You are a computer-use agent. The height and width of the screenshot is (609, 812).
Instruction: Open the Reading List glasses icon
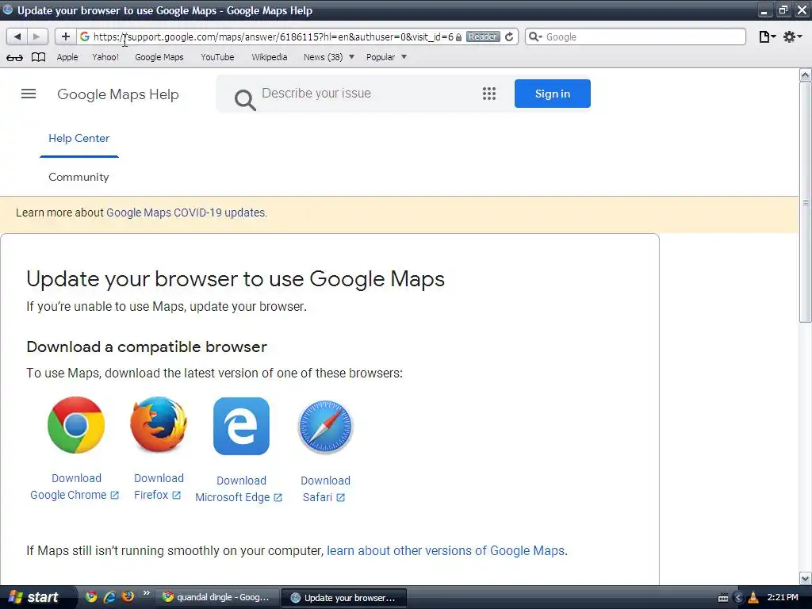pyautogui.click(x=14, y=57)
